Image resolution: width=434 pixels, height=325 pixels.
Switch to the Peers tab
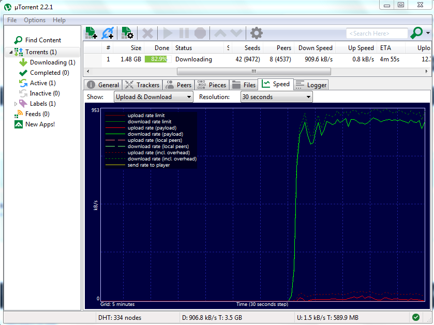[x=178, y=85]
